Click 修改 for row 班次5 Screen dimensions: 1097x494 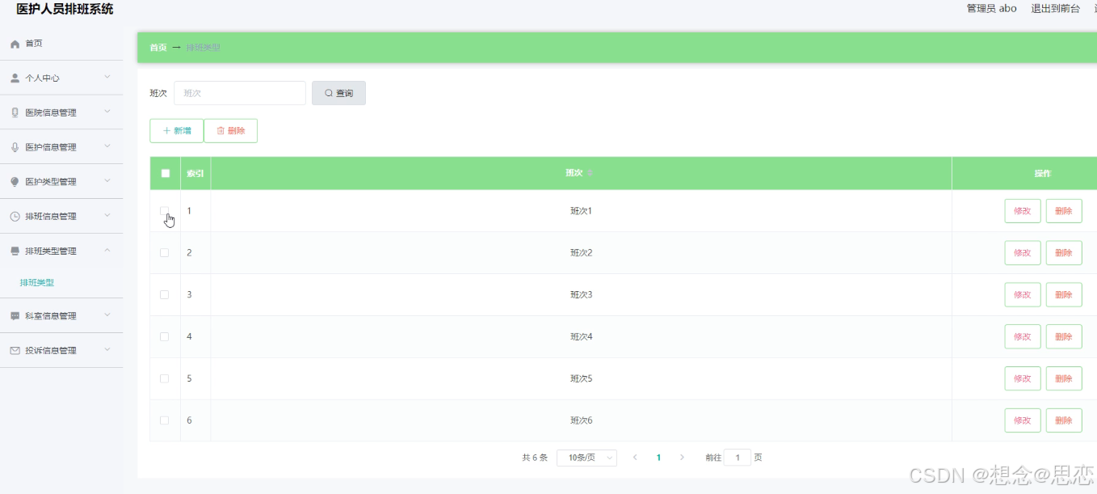point(1023,379)
